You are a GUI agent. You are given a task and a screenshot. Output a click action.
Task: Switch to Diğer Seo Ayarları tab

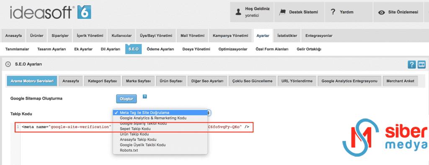[208, 81]
